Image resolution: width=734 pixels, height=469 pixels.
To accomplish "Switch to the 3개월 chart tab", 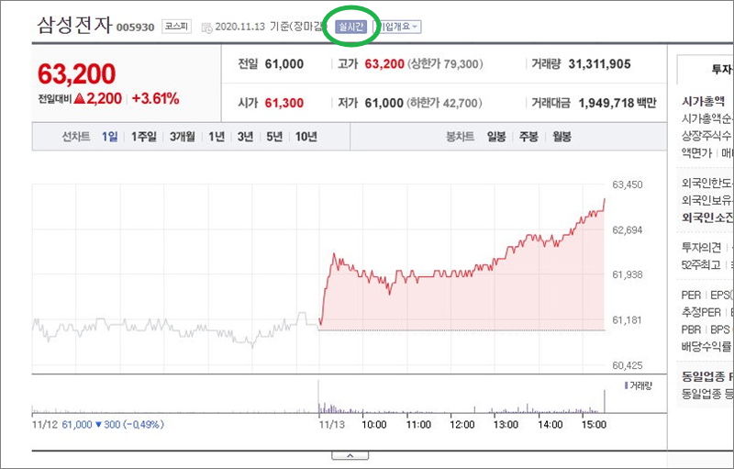I will [x=182, y=137].
